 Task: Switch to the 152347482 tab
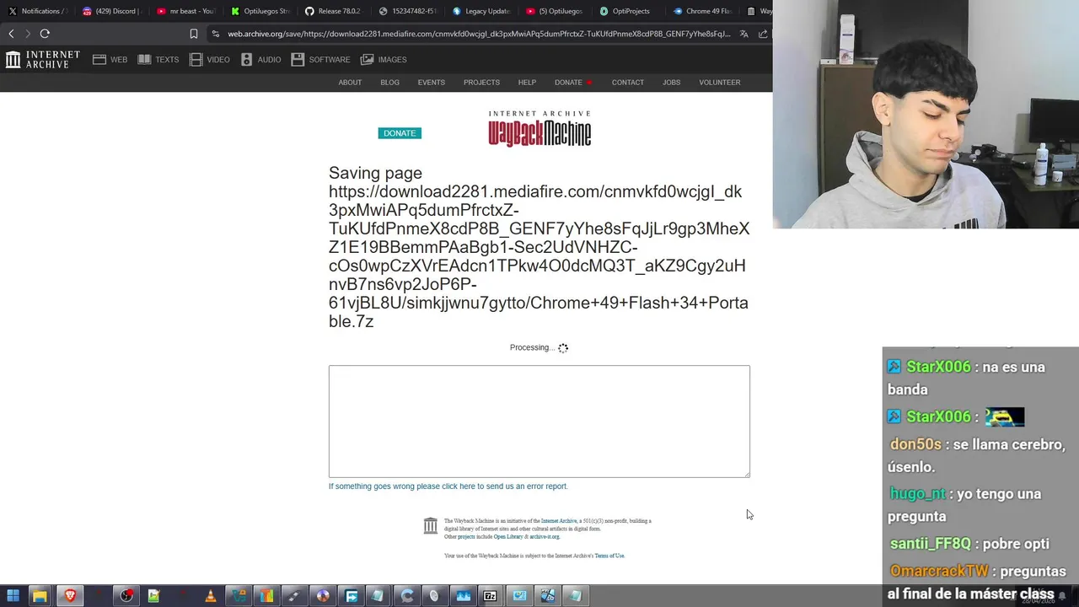click(x=407, y=11)
